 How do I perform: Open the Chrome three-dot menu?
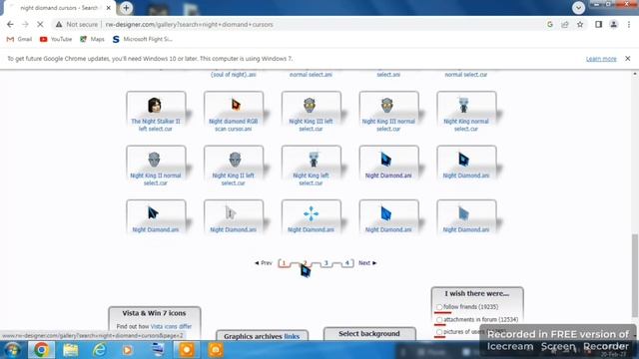coord(629,24)
